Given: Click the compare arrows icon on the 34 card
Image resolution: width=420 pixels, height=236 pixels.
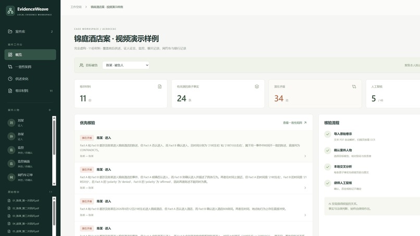Looking at the screenshot, I should tap(354, 86).
